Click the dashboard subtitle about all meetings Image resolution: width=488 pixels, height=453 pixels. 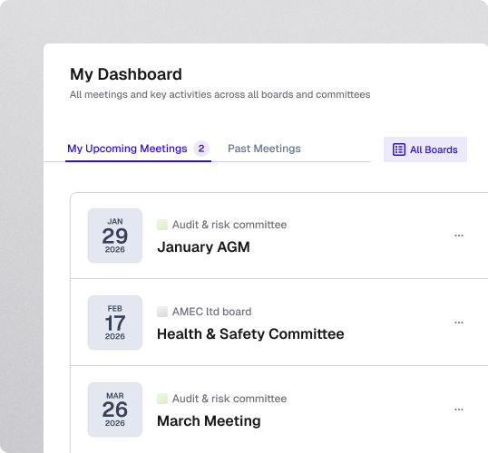(x=220, y=94)
